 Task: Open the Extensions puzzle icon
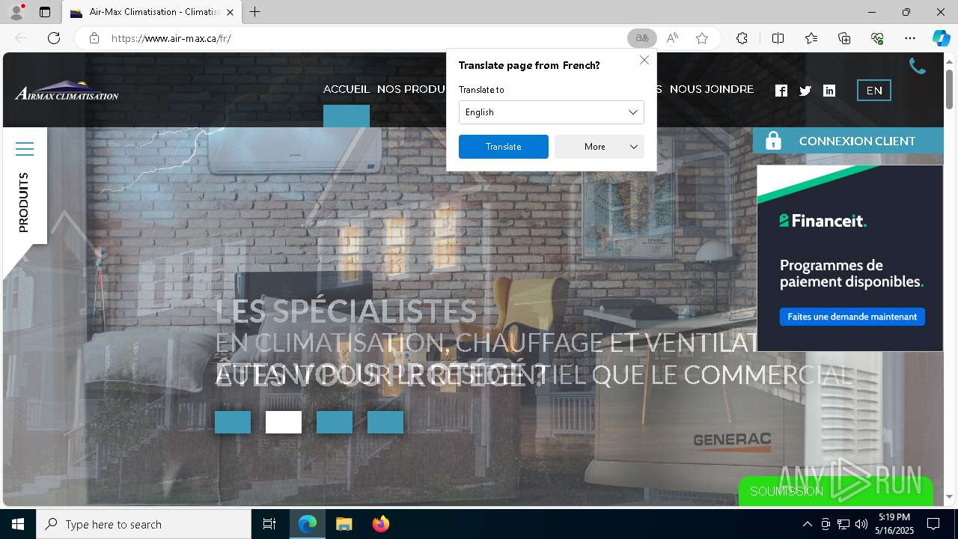click(742, 38)
